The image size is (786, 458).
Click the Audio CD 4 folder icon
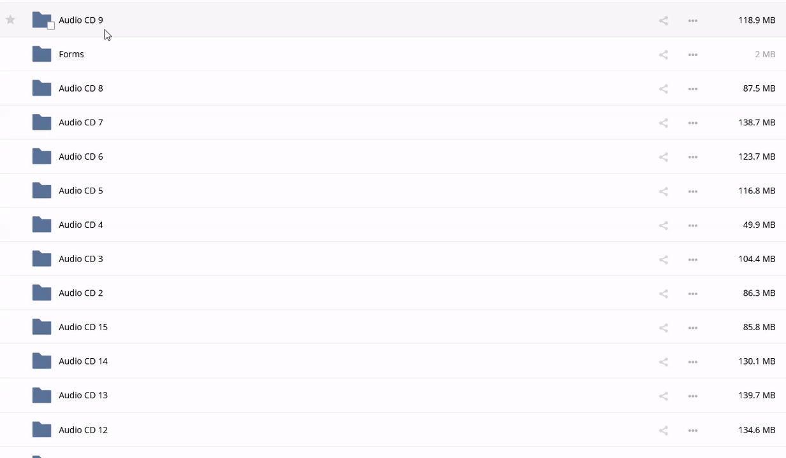[41, 225]
